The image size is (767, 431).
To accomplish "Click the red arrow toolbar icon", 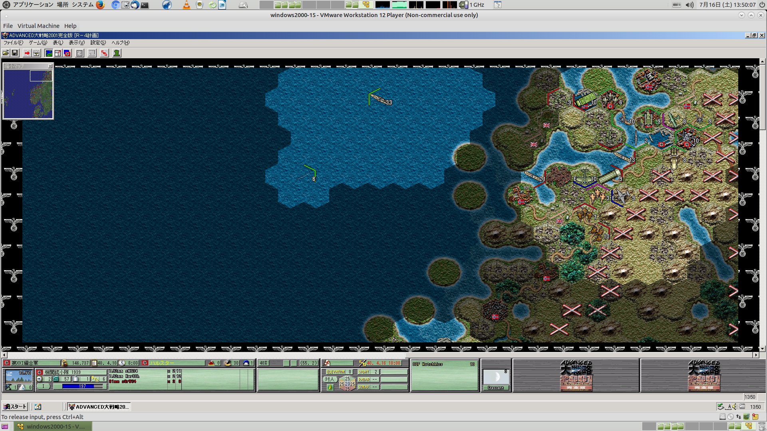I will point(27,53).
